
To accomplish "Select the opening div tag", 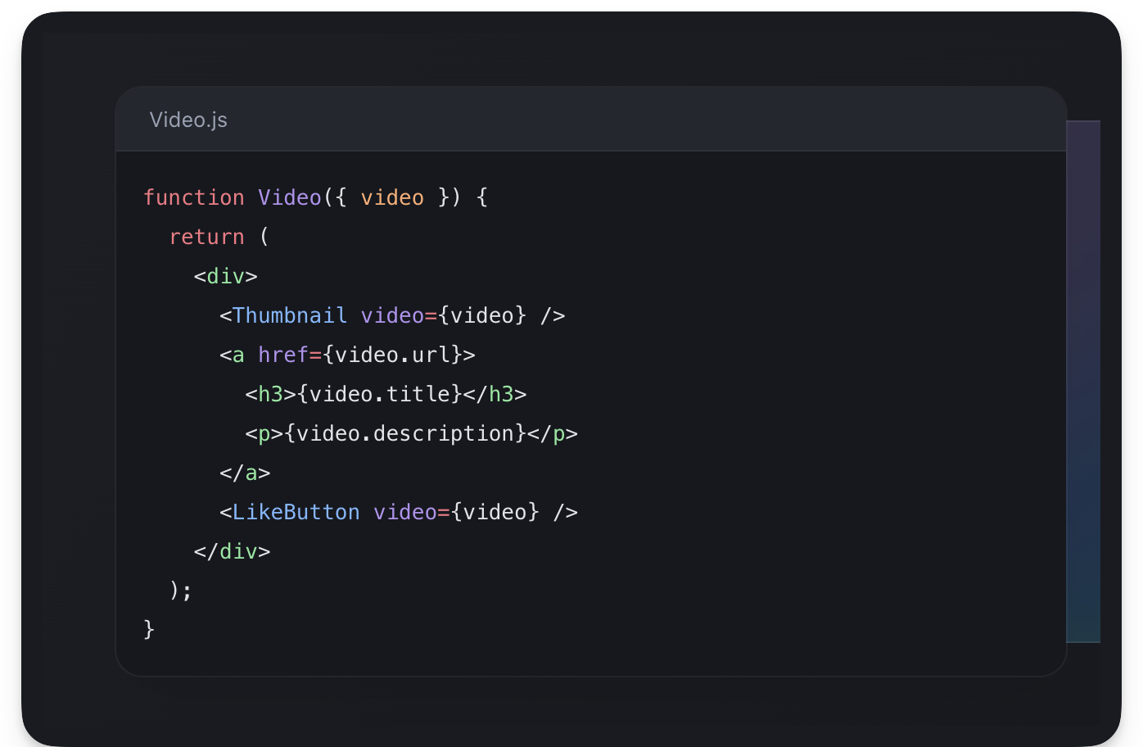I will click(x=224, y=276).
